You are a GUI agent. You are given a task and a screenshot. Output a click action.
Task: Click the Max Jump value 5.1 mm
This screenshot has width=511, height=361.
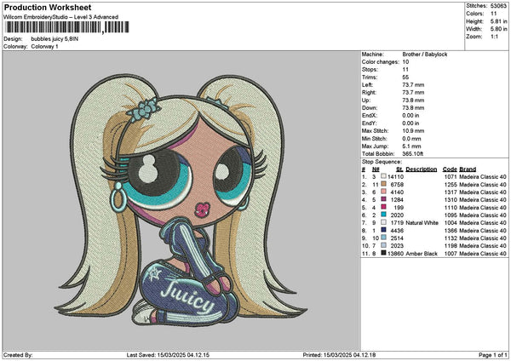(x=411, y=146)
